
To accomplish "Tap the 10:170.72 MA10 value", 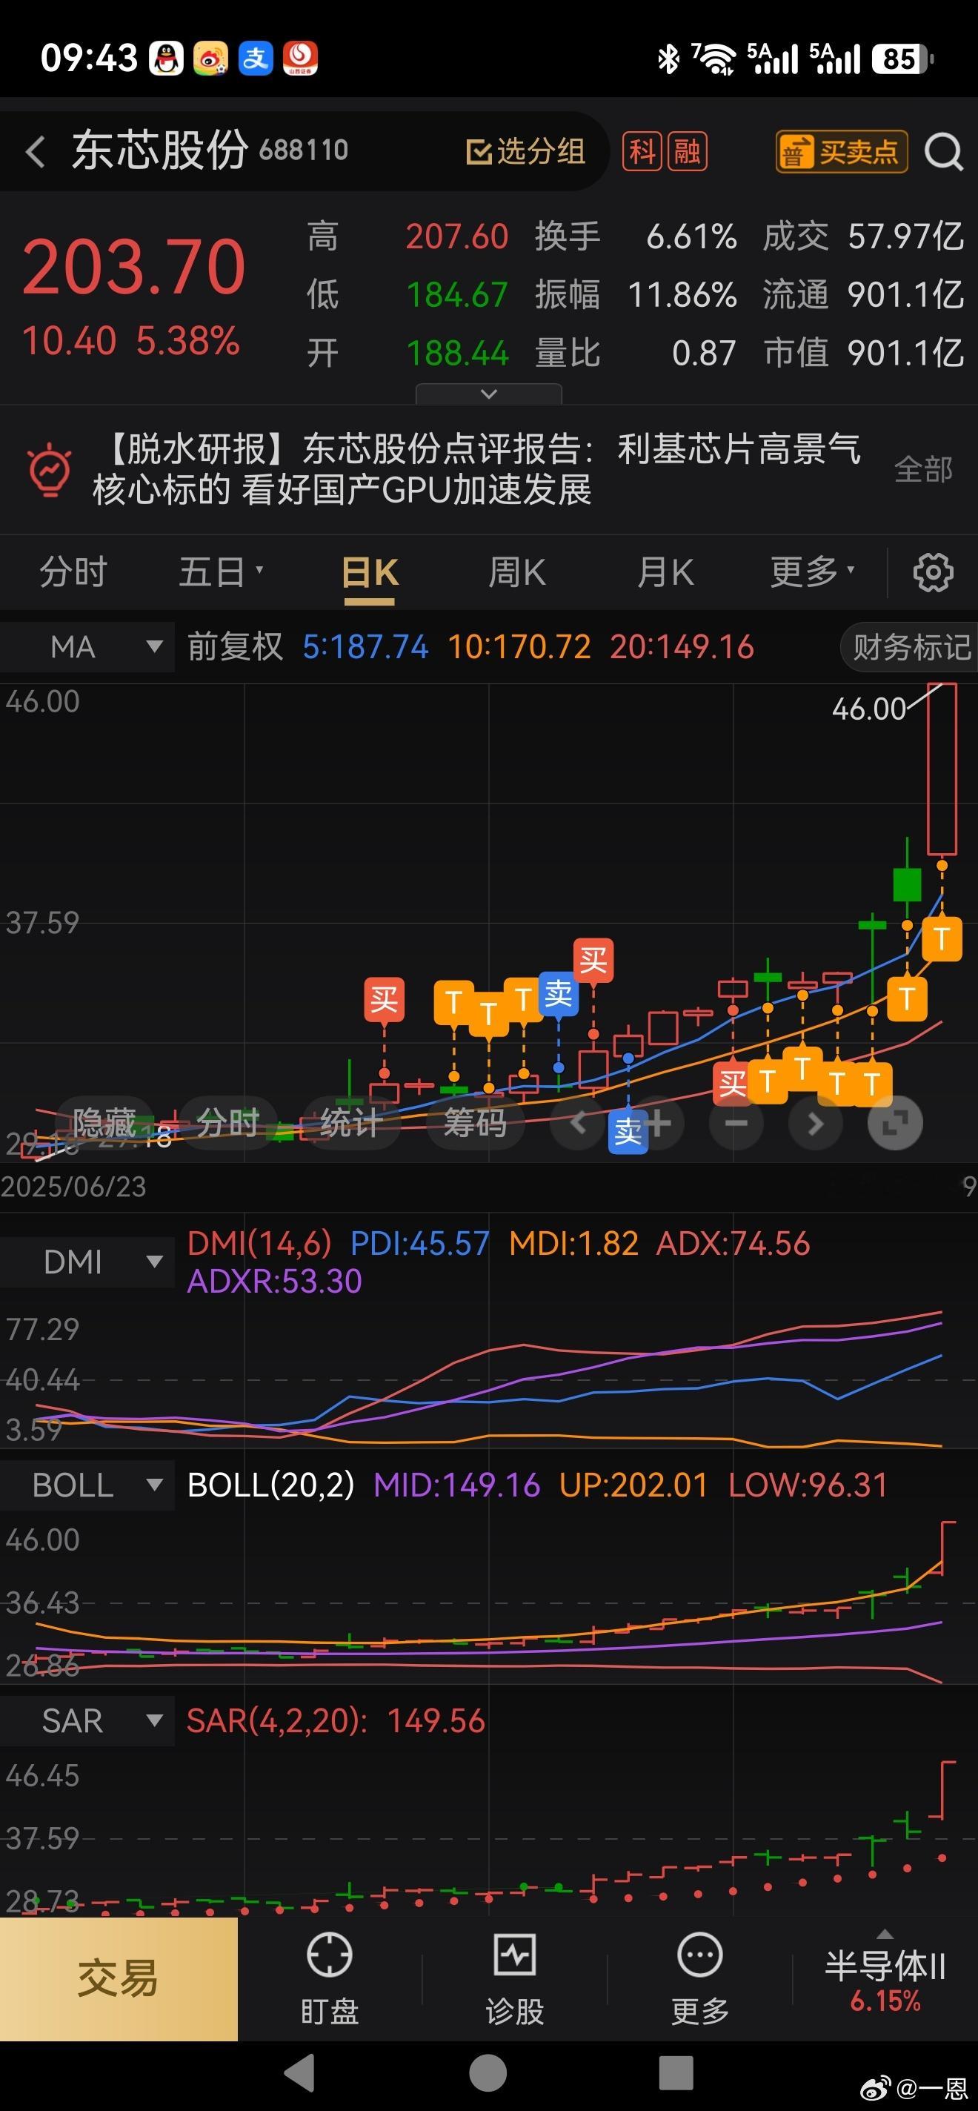I will (x=519, y=647).
